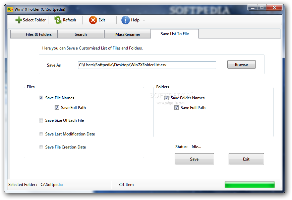Click the C:\Softpedia selected folder path

click(52, 185)
